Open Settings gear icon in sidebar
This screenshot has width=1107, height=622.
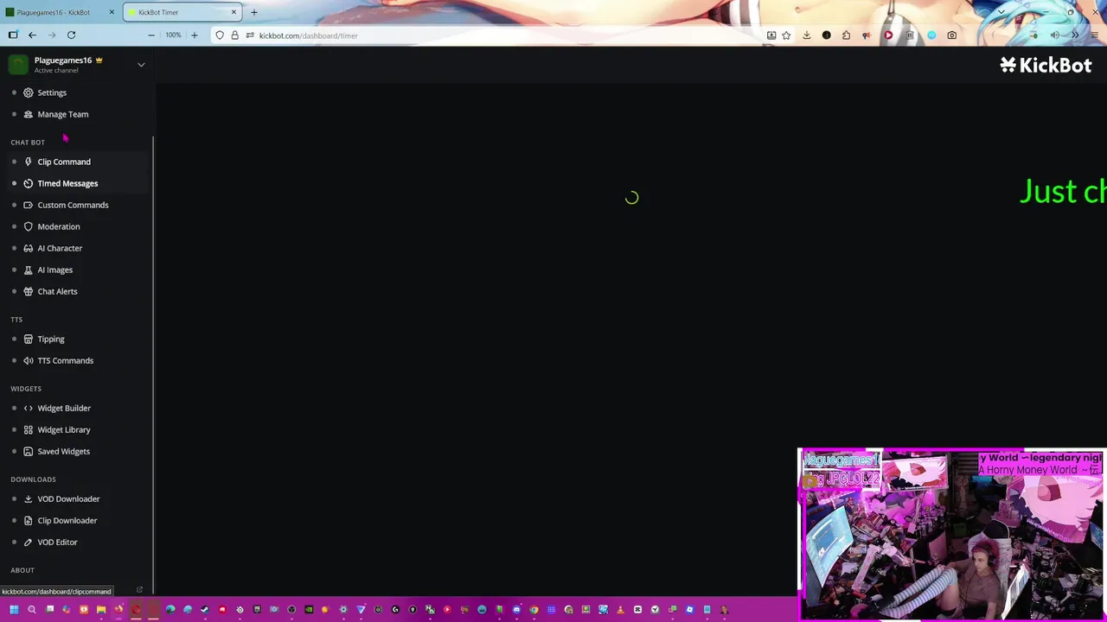[29, 92]
